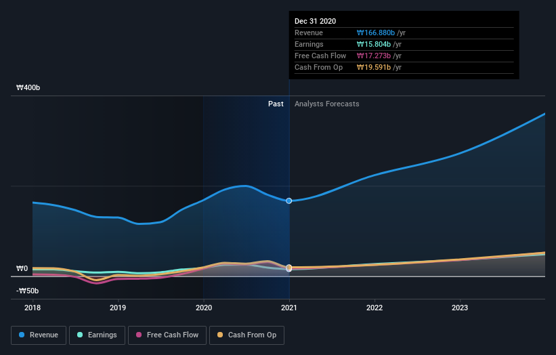Click the ₩15.804b earnings value in tooltip
556x355 pixels.
374,44
